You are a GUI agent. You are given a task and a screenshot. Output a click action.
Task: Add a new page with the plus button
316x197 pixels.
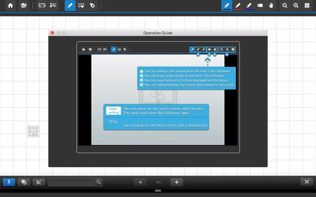(x=177, y=182)
